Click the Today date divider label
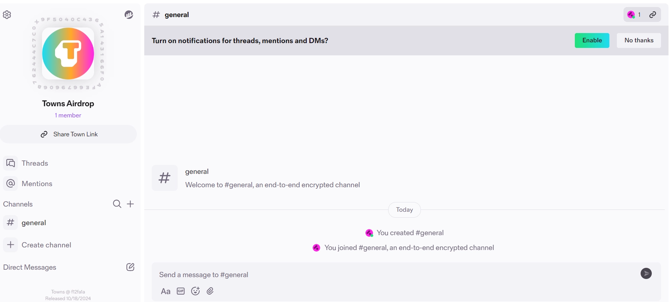Image resolution: width=670 pixels, height=302 pixels. pos(405,210)
